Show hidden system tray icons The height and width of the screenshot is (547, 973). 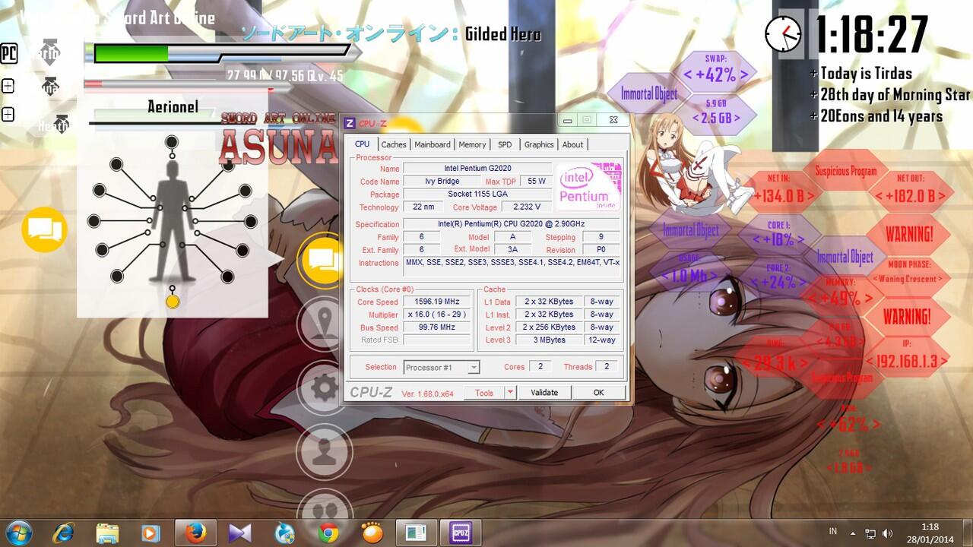853,533
